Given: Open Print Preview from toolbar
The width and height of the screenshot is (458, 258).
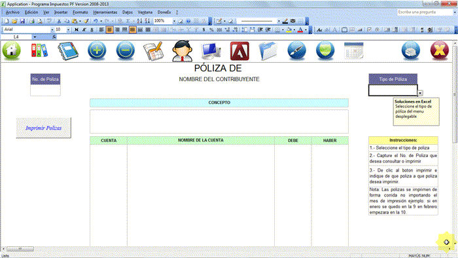Looking at the screenshot, I should tap(40, 21).
